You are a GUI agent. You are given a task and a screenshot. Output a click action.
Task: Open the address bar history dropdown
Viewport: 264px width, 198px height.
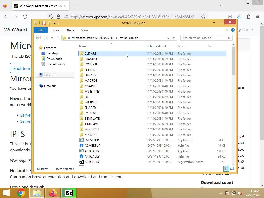(x=168, y=38)
